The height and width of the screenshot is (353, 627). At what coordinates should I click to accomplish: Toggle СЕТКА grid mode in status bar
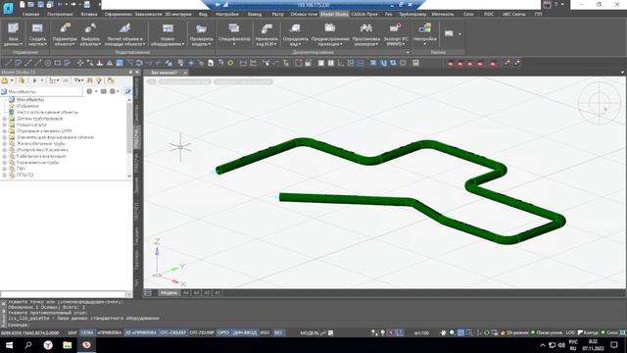coord(87,332)
